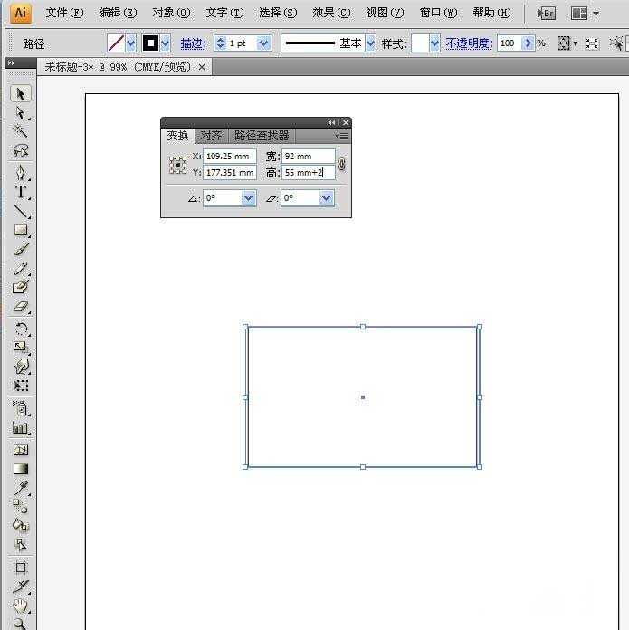Open the stroke weight 1 pt dropdown
The height and width of the screenshot is (630, 629).
[263, 43]
